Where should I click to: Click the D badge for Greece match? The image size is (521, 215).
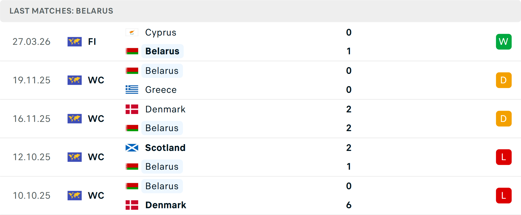pyautogui.click(x=504, y=80)
